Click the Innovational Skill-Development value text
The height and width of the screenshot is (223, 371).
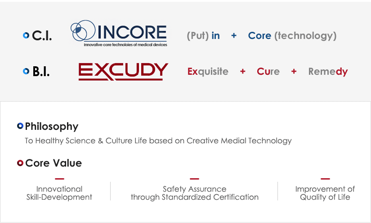[x=59, y=193]
